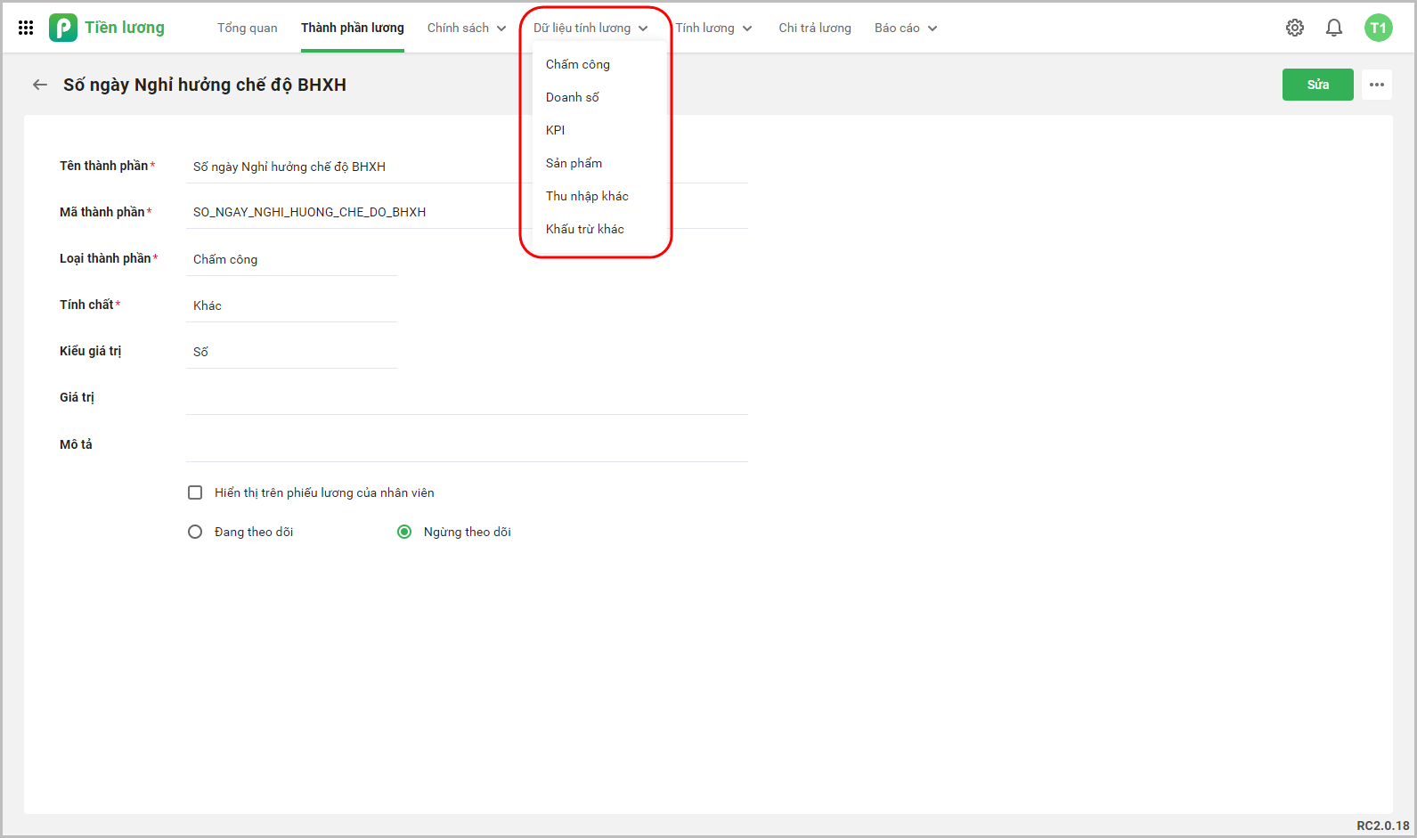Choose Khấu trừ khác menu entry
1417x838 pixels.
click(585, 229)
